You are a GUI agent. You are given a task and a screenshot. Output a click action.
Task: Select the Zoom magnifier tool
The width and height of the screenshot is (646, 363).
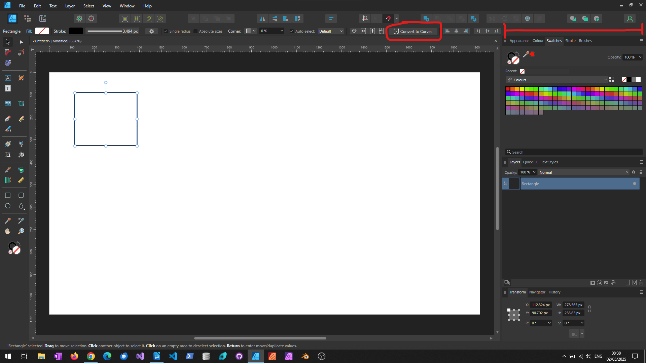21,231
